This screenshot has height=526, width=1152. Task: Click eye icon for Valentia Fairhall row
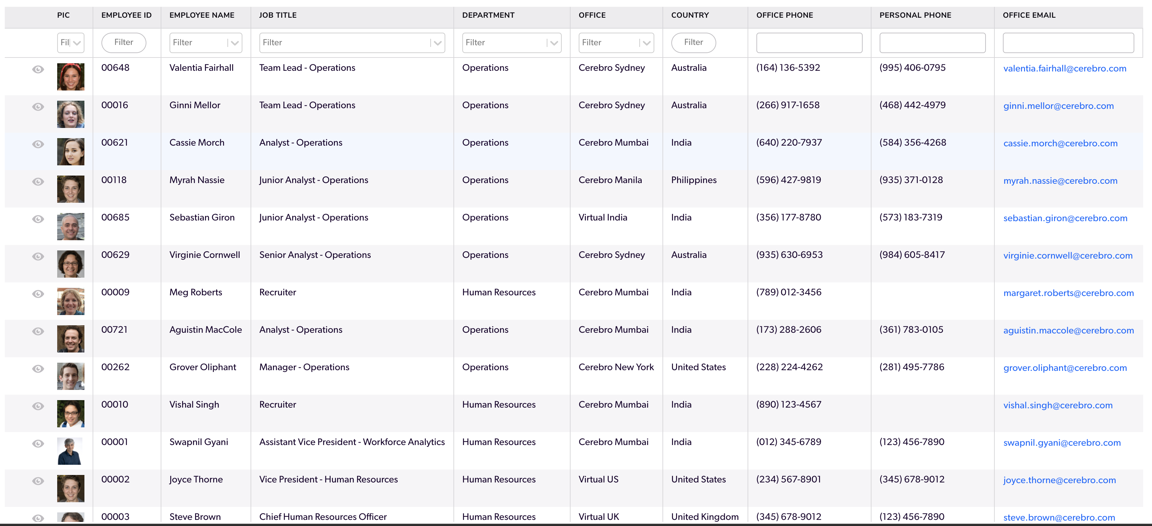pos(38,69)
